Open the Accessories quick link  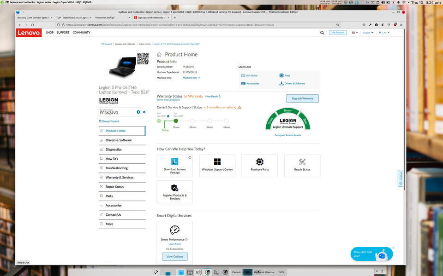[x=250, y=83]
